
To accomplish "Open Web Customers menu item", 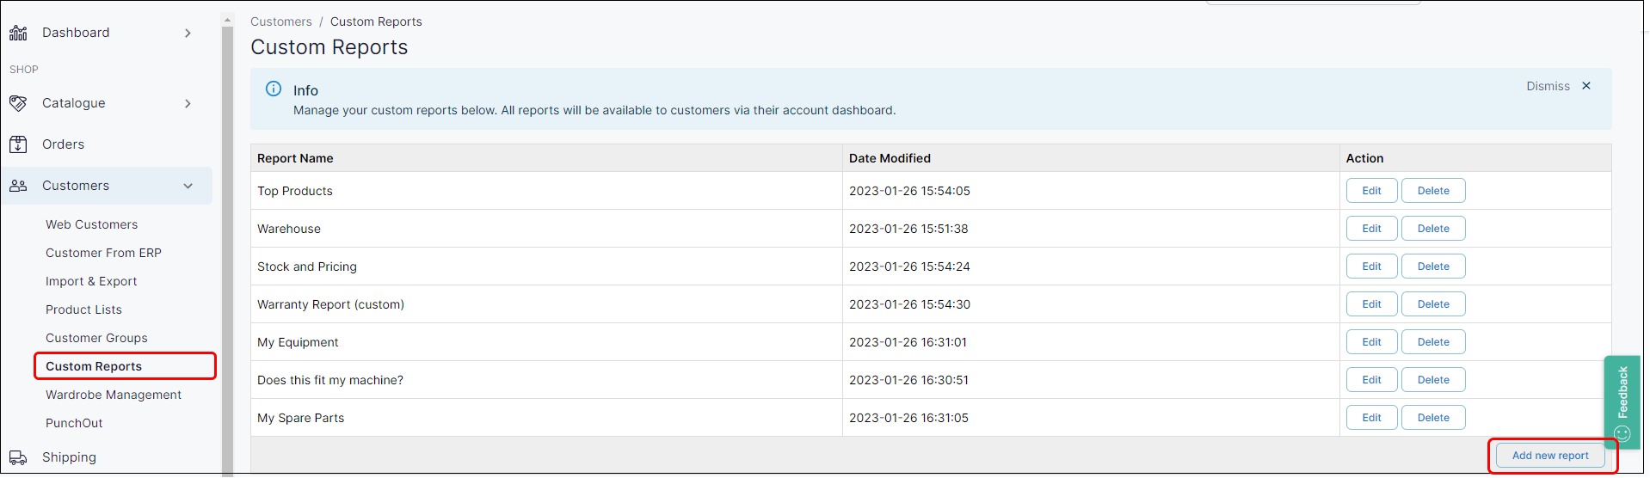I will click(x=91, y=224).
